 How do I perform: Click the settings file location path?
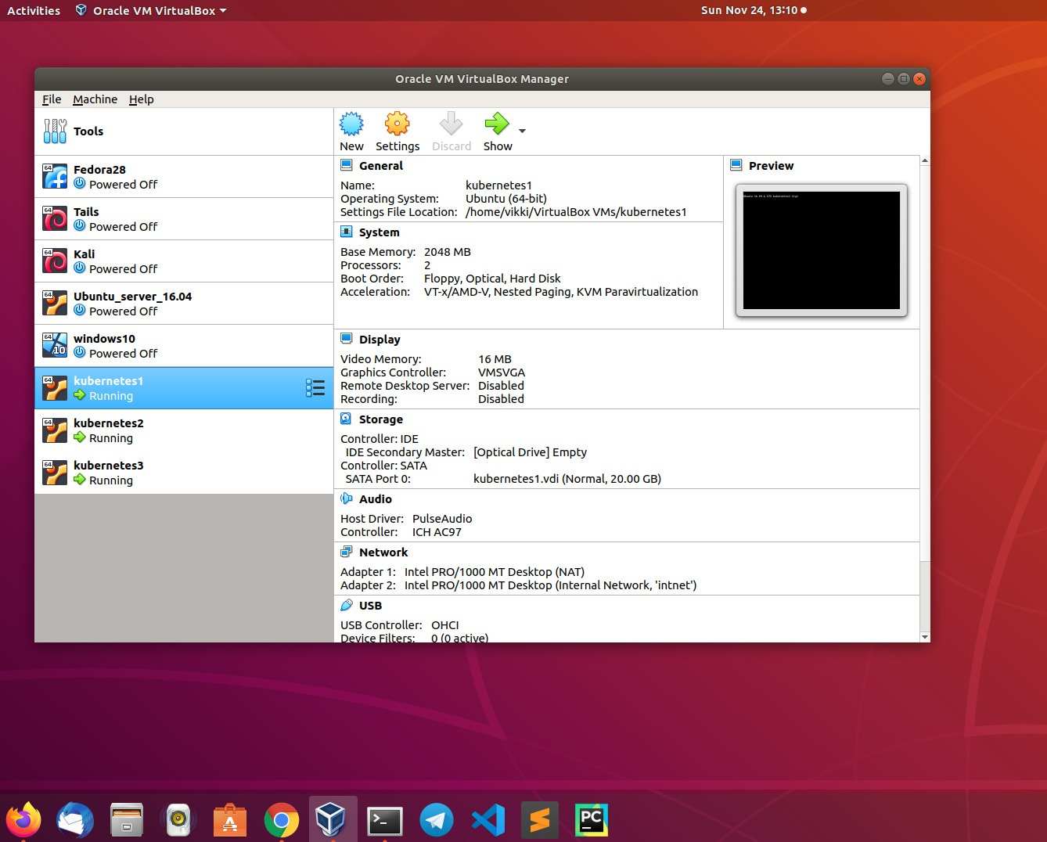[x=576, y=212]
